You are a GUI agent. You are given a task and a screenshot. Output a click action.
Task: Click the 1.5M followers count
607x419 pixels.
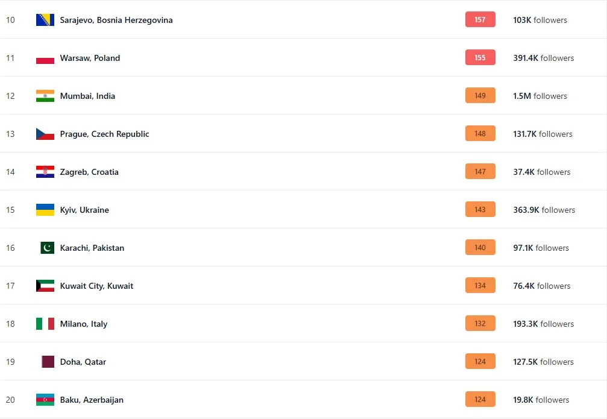tap(539, 96)
